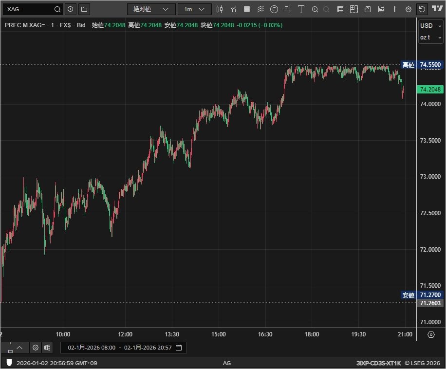Open the folder icon in the toolbar
The width and height of the screenshot is (446, 369).
tap(84, 9)
